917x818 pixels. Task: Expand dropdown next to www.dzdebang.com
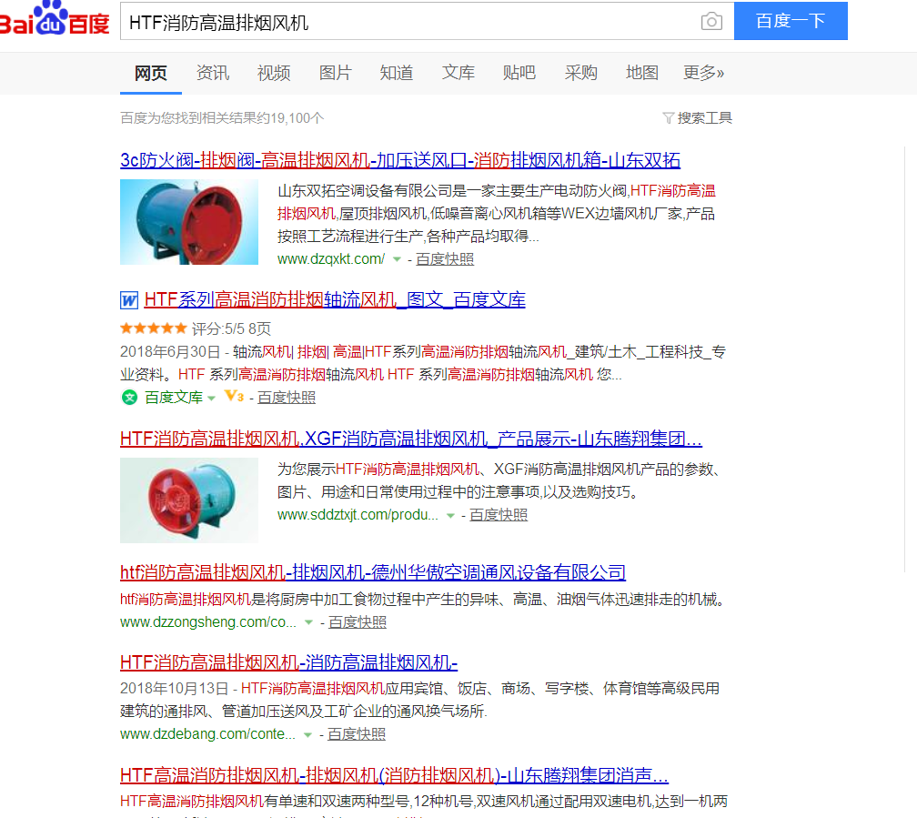click(307, 735)
